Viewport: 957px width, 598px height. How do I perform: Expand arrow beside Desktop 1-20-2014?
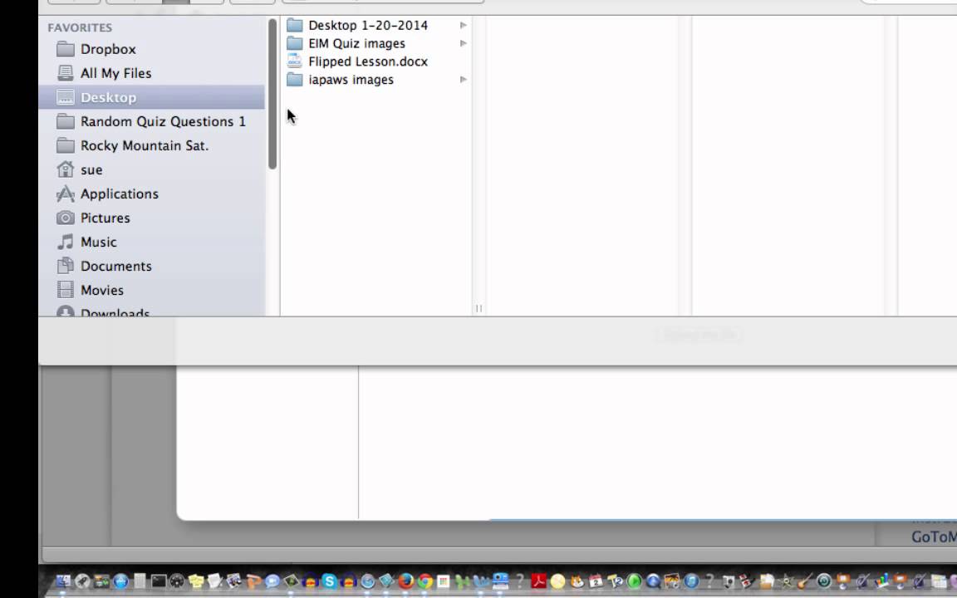coord(464,26)
